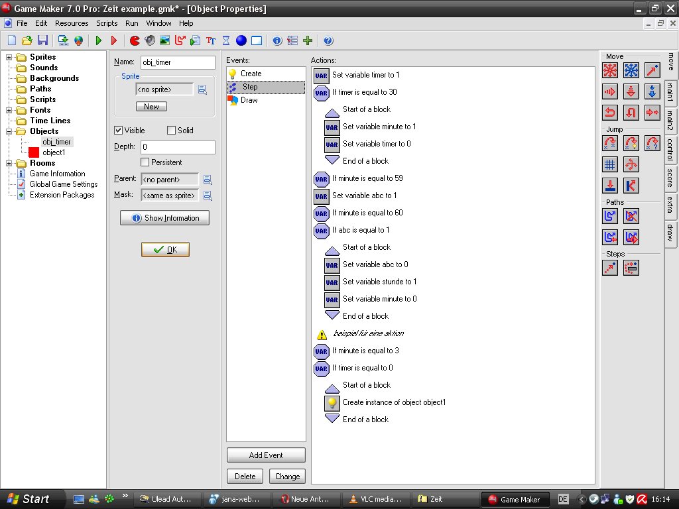Expand the Fonts folder in resource tree
The image size is (679, 509).
pos(9,110)
